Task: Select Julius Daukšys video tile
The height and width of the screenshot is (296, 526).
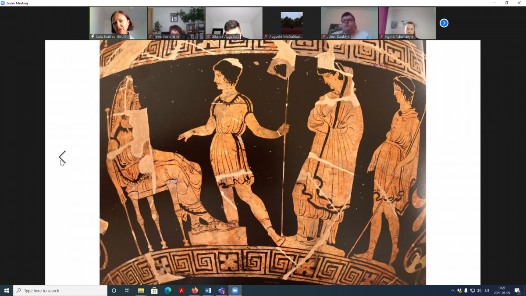Action: [350, 23]
